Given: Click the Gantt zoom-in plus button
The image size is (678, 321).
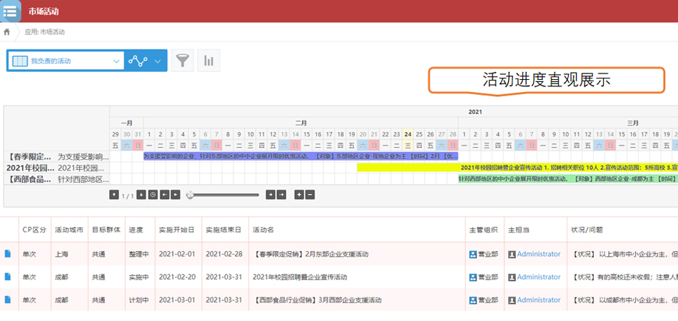Looking at the screenshot, I should coord(298,194).
